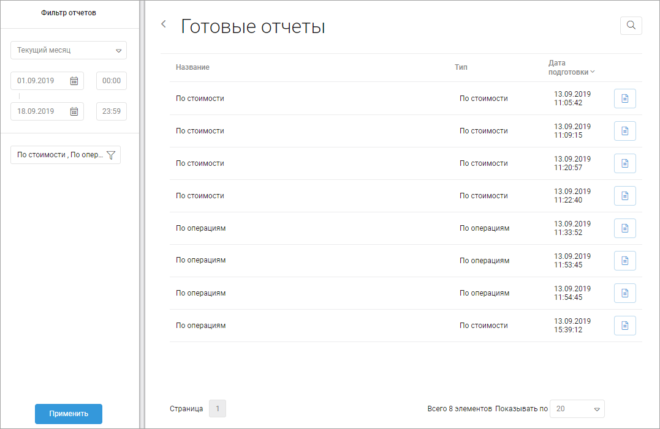Click the start time field 00:00

tap(112, 81)
